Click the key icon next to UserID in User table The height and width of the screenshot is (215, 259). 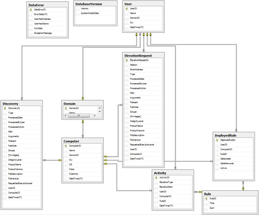pos(127,9)
